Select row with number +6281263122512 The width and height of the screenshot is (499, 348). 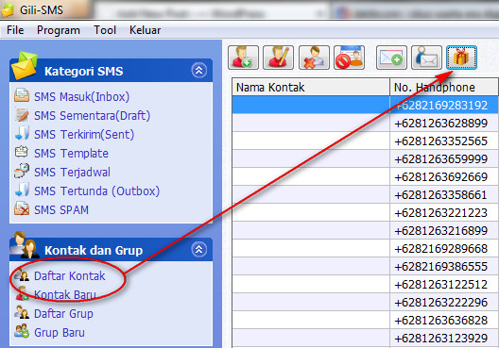click(366, 284)
